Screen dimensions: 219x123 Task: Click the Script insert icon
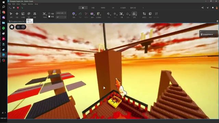98,14
